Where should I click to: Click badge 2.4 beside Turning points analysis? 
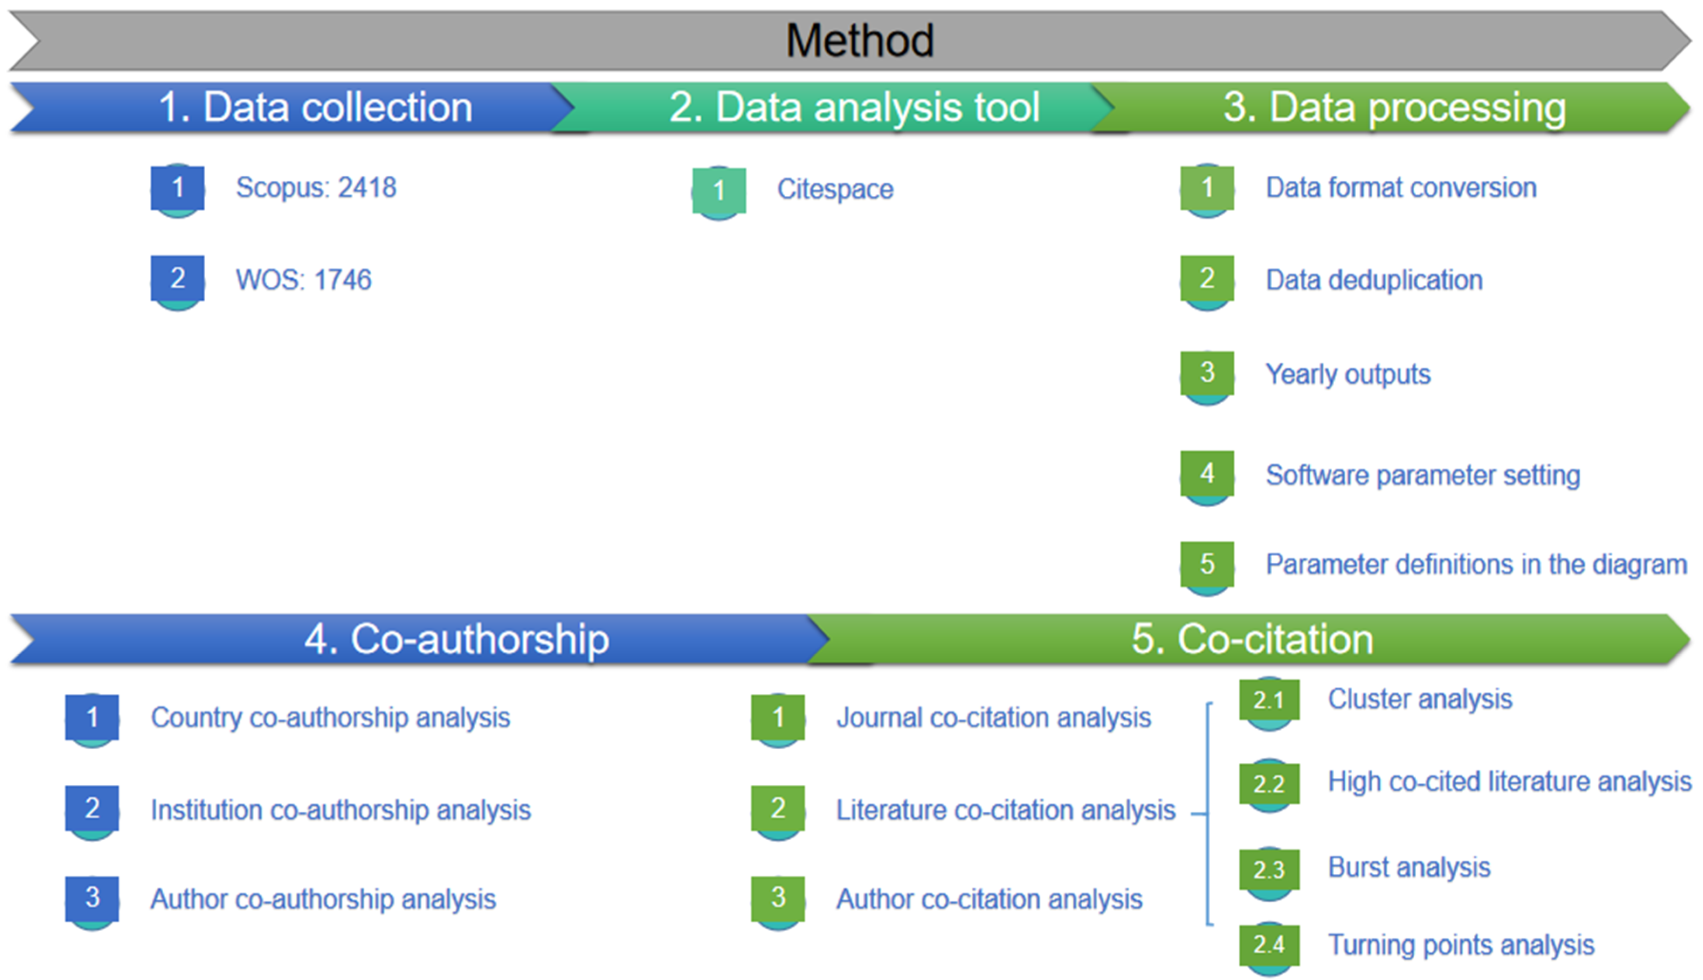(1269, 945)
